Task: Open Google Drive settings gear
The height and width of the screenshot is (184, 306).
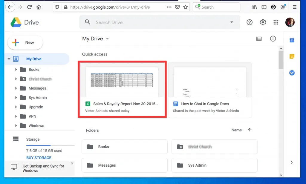Action: click(263, 22)
